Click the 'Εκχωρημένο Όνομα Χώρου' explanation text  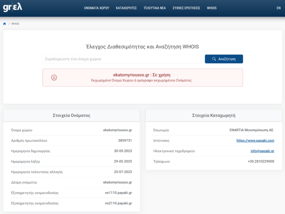[142, 80]
